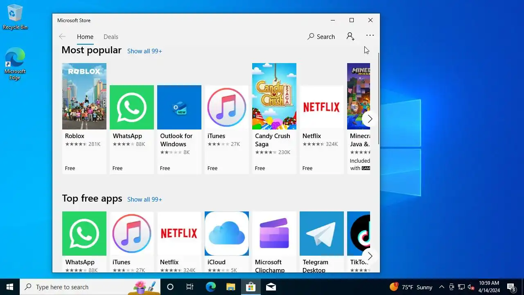
Task: Click Microsoft Store taskbar icon
Action: pos(251,287)
